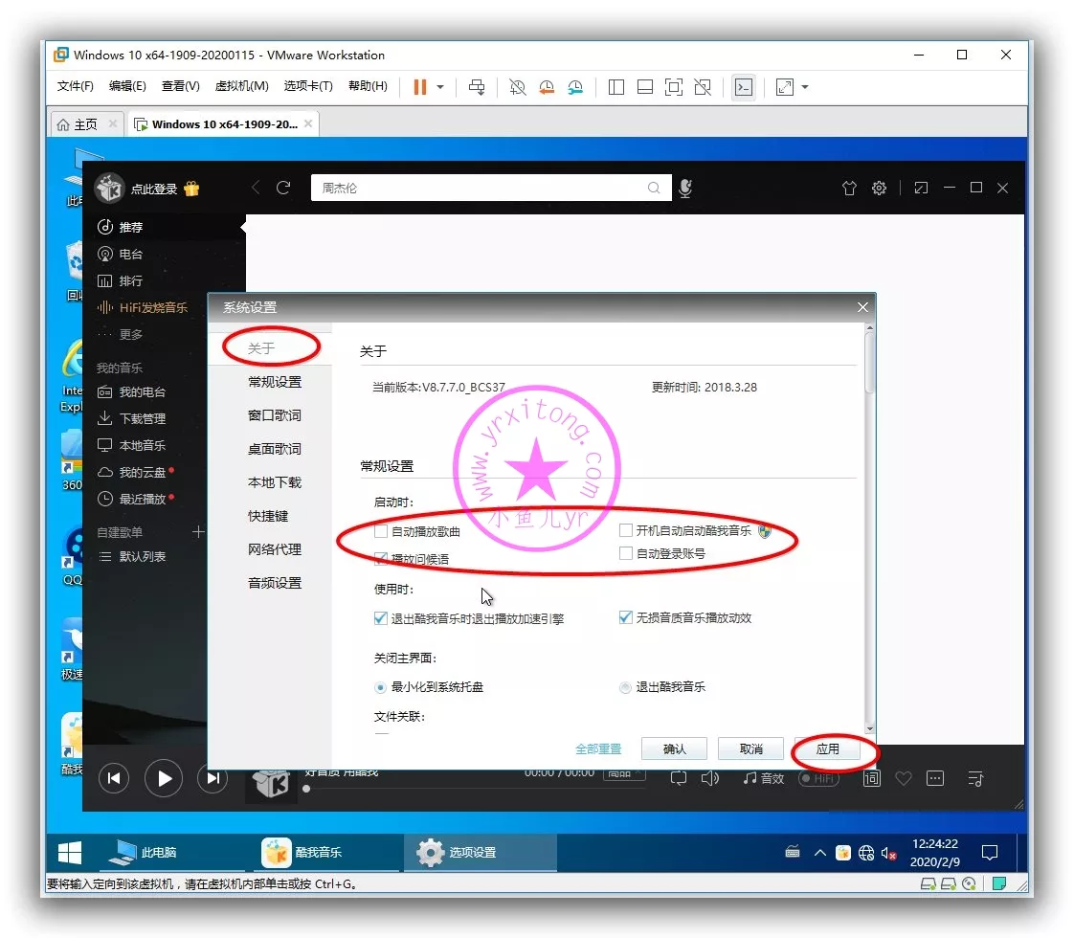Viewport: 1074px width, 938px height.
Task: Click the volume speaker icon in player bar
Action: tap(710, 778)
